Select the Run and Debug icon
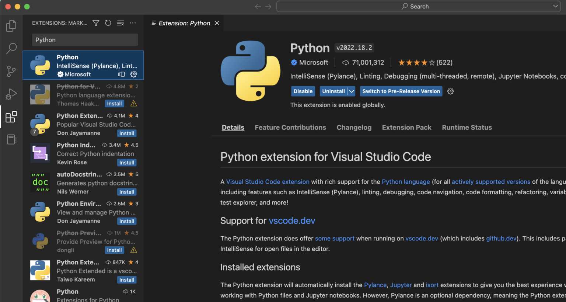 pos(11,94)
